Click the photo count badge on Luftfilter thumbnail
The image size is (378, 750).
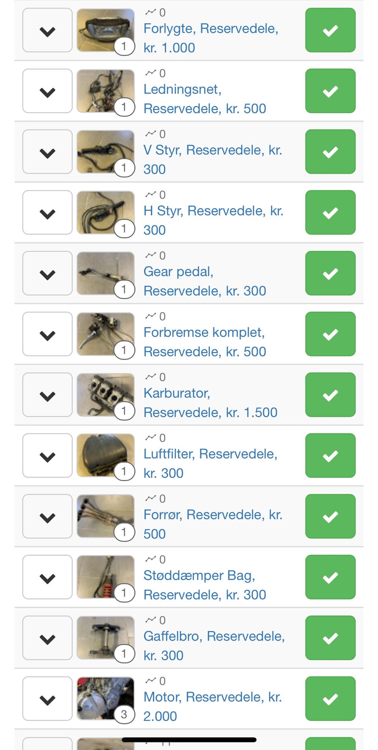(x=124, y=471)
